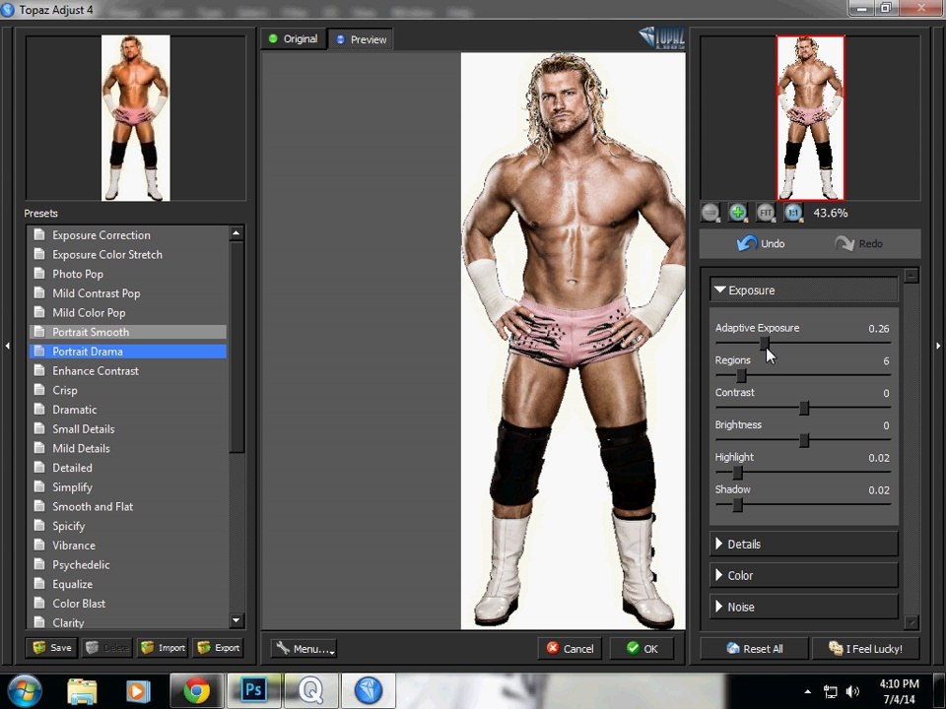Undo the last adjustment
946x709 pixels.
coord(761,243)
